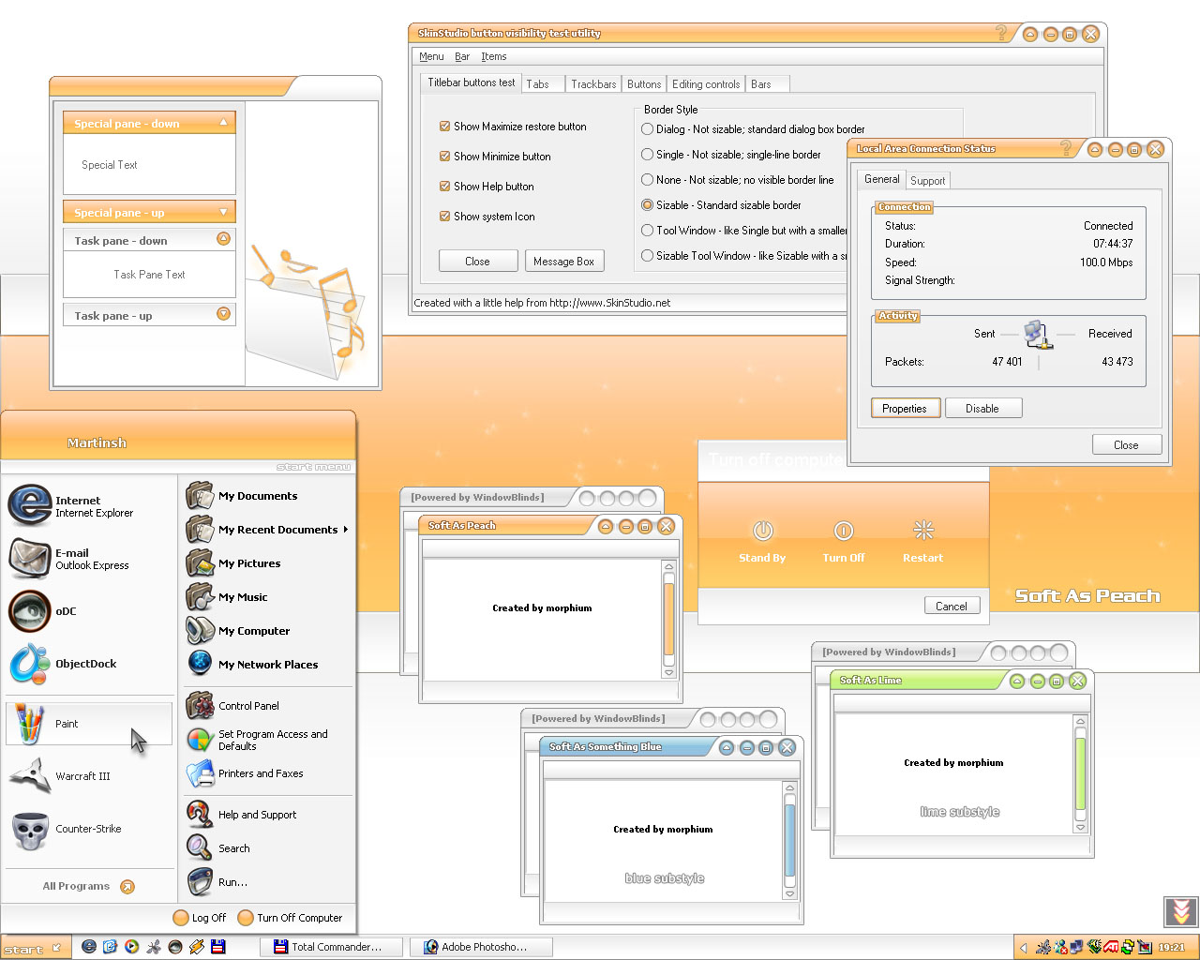
Task: Open Control Panel icon
Action: (x=200, y=706)
